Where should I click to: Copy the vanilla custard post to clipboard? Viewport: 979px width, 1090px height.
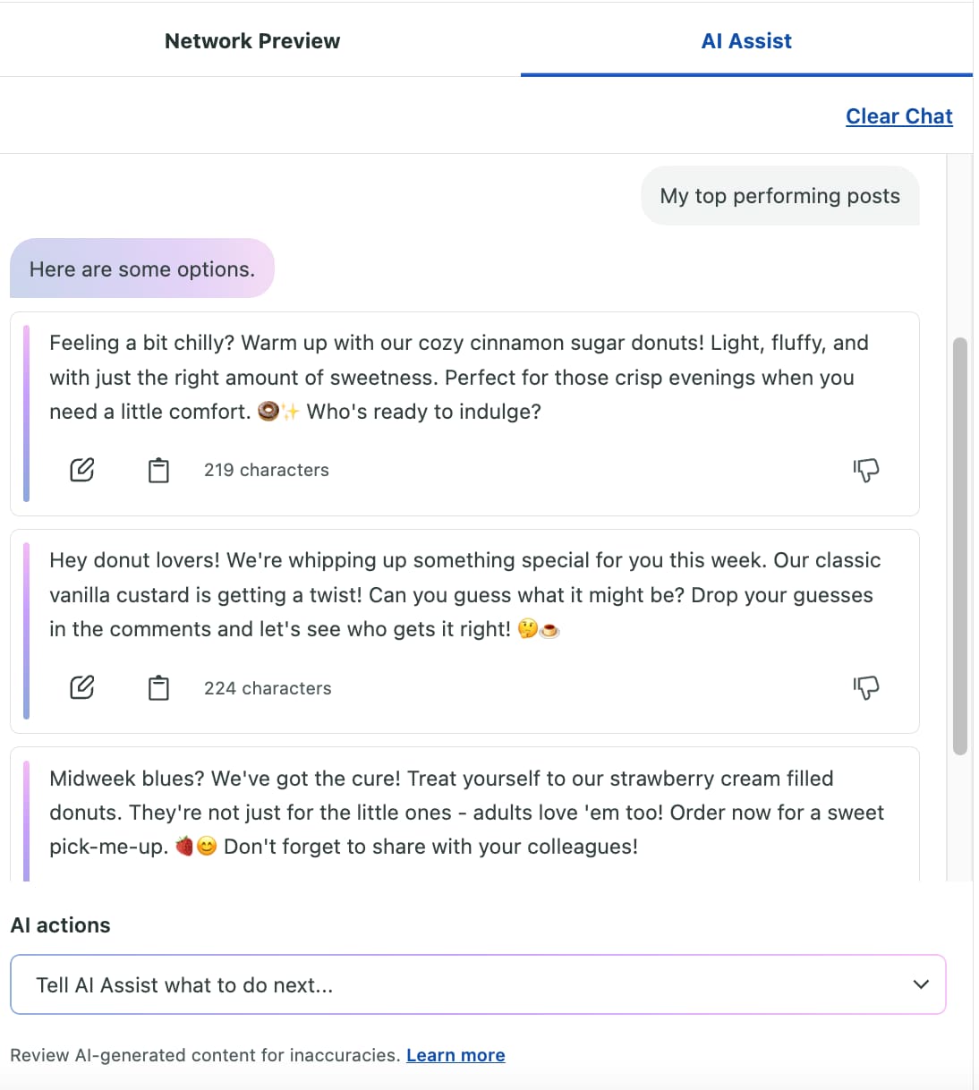[x=158, y=687]
